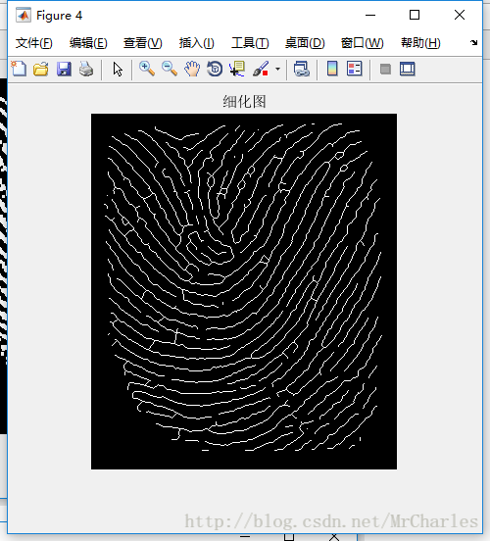Open the 桌面(D) menu
Image resolution: width=490 pixels, height=541 pixels.
click(305, 43)
